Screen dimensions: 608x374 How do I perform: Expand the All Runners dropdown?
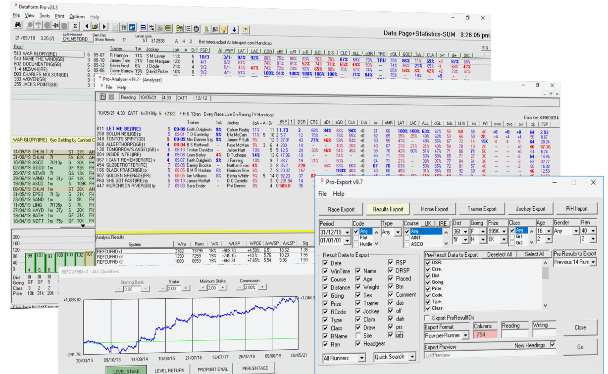(x=362, y=357)
